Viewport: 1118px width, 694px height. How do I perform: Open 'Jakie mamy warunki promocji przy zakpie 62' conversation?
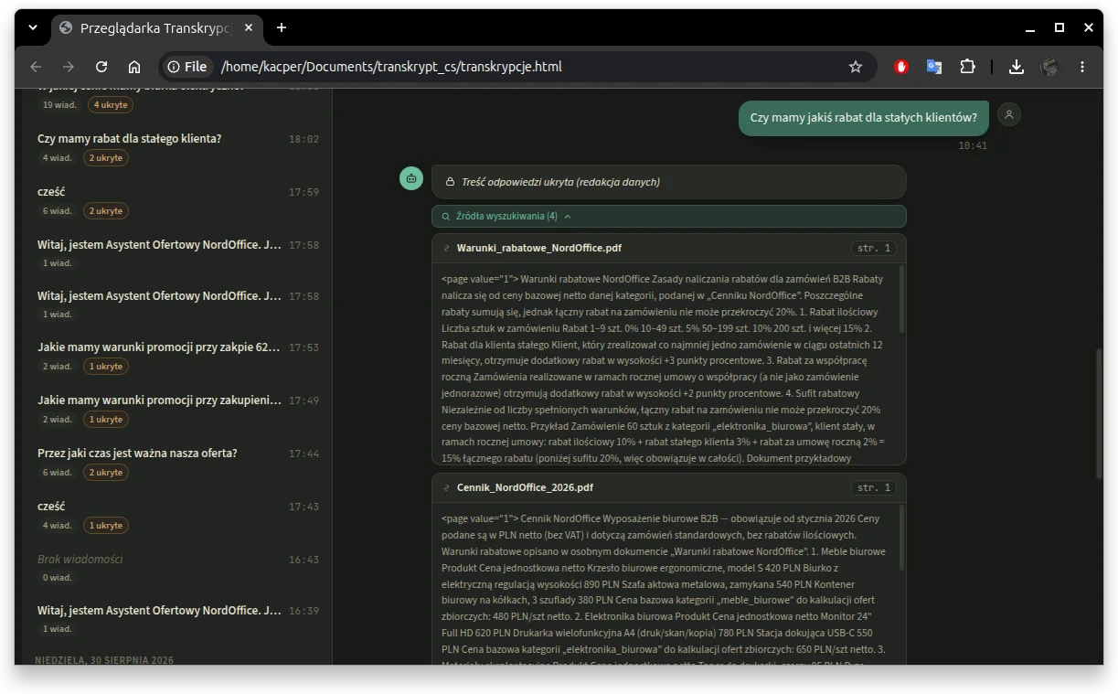pyautogui.click(x=178, y=356)
